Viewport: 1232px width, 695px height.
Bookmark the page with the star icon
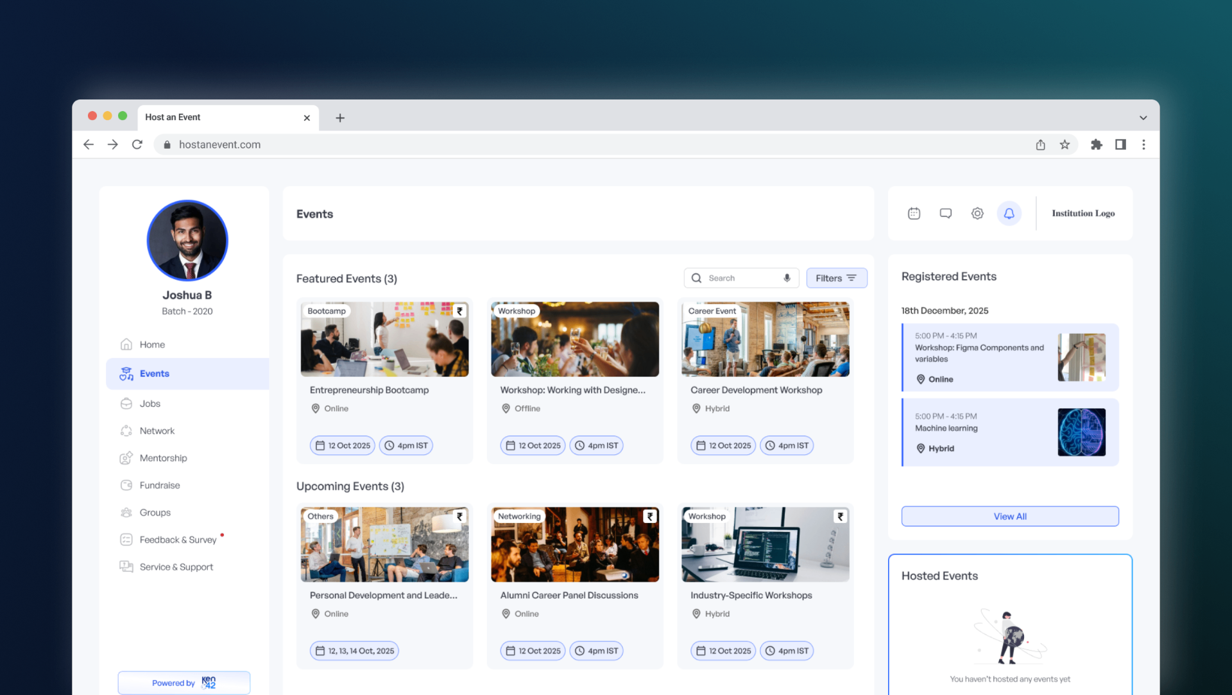pos(1065,145)
